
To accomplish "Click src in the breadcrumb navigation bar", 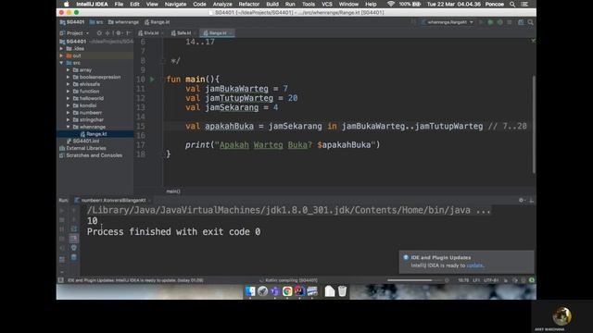I will click(x=96, y=22).
